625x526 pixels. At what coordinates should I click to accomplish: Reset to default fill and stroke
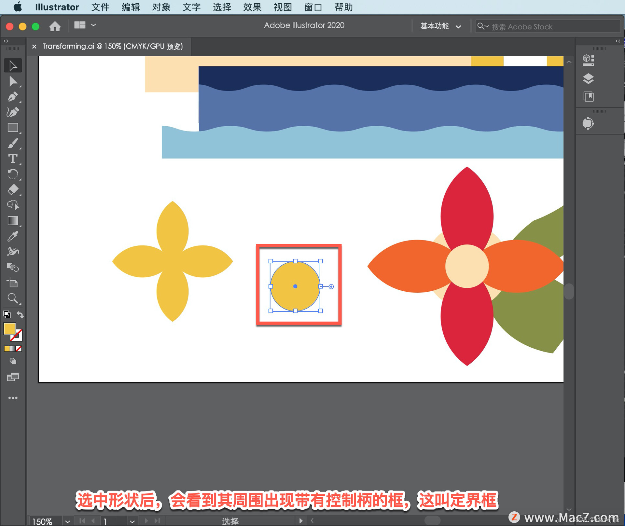(7, 315)
